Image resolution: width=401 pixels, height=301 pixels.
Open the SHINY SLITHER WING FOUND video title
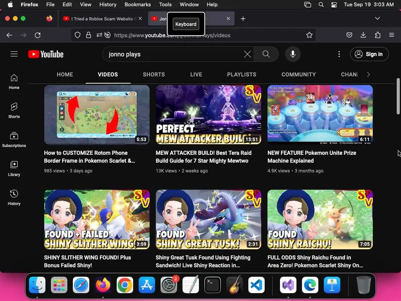coord(87,261)
